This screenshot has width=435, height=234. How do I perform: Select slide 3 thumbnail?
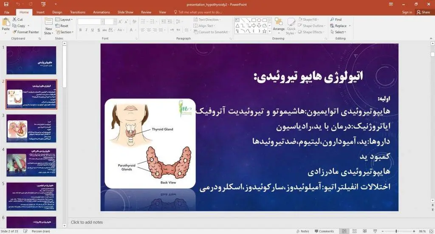coord(31,128)
